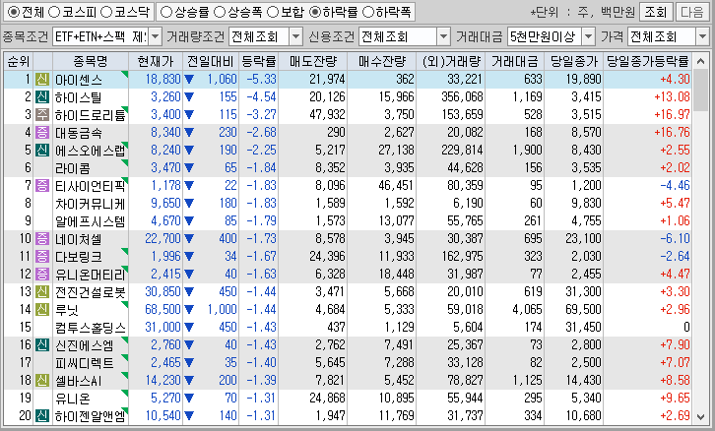Click the 68,500 current price of 루닛

point(163,309)
